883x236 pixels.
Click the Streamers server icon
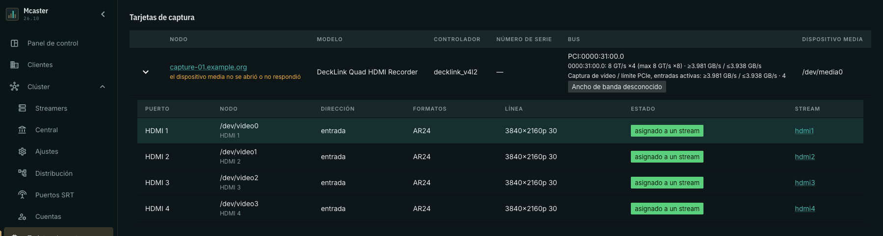pyautogui.click(x=22, y=108)
